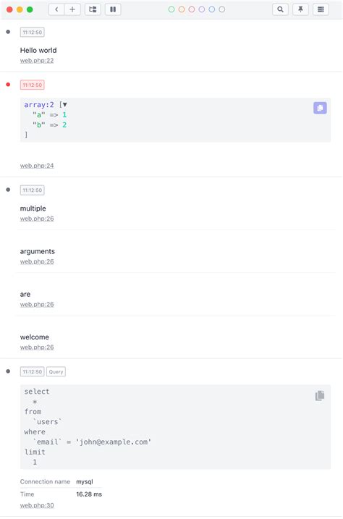The height and width of the screenshot is (519, 343).
Task: Filter by blue color circle
Action: [x=212, y=9]
